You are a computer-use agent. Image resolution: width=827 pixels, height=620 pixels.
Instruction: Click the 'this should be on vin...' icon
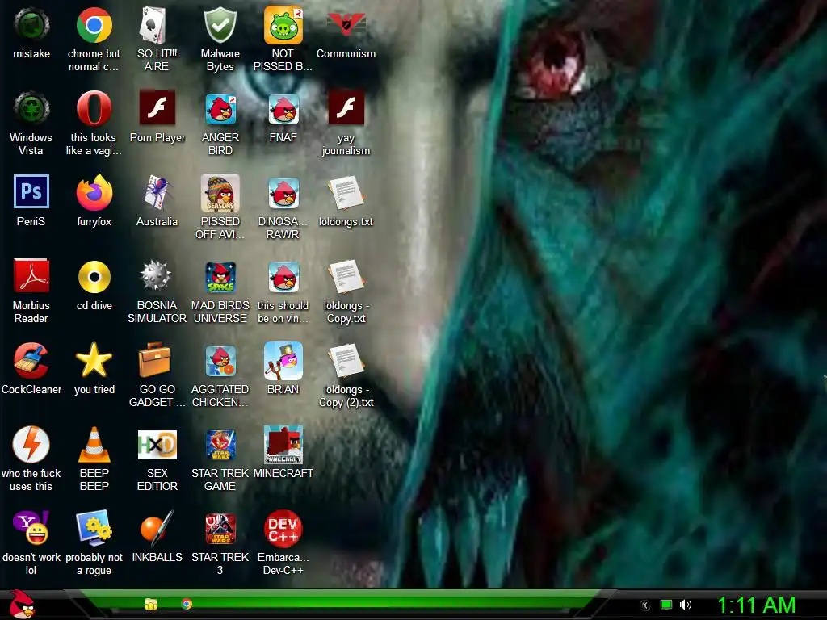pos(283,277)
